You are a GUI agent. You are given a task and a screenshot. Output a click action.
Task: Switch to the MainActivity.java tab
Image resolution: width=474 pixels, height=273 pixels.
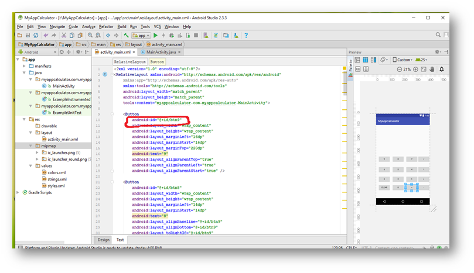[161, 52]
